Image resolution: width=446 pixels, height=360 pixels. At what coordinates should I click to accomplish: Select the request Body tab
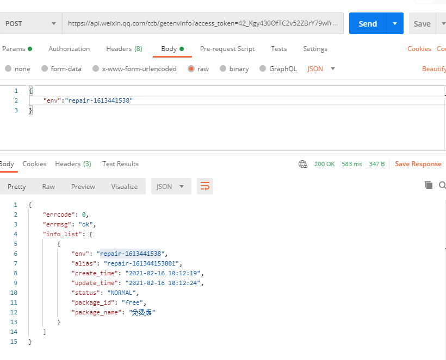[172, 49]
